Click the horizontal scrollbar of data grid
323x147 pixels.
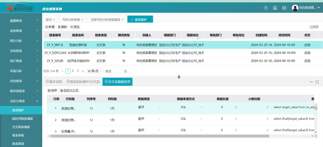pyautogui.click(x=159, y=136)
